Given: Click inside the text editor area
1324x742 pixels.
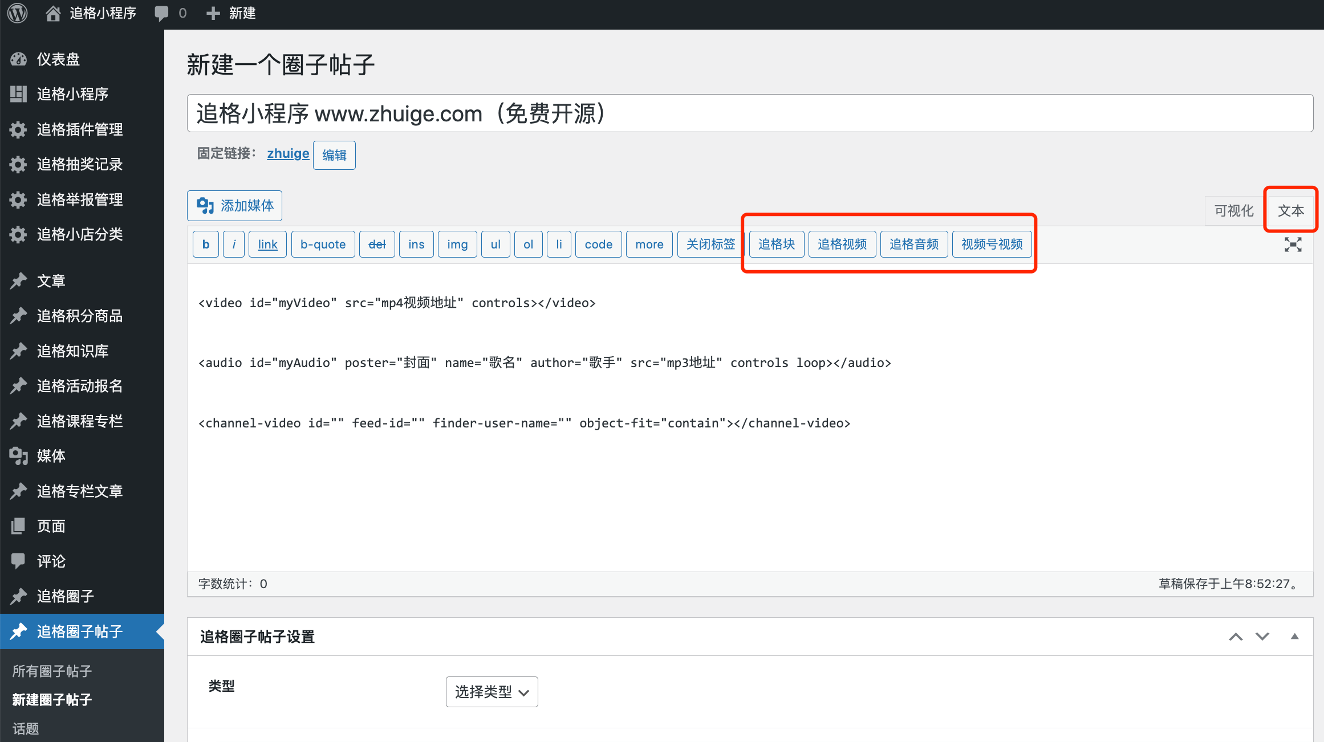Looking at the screenshot, I should pyautogui.click(x=750, y=417).
